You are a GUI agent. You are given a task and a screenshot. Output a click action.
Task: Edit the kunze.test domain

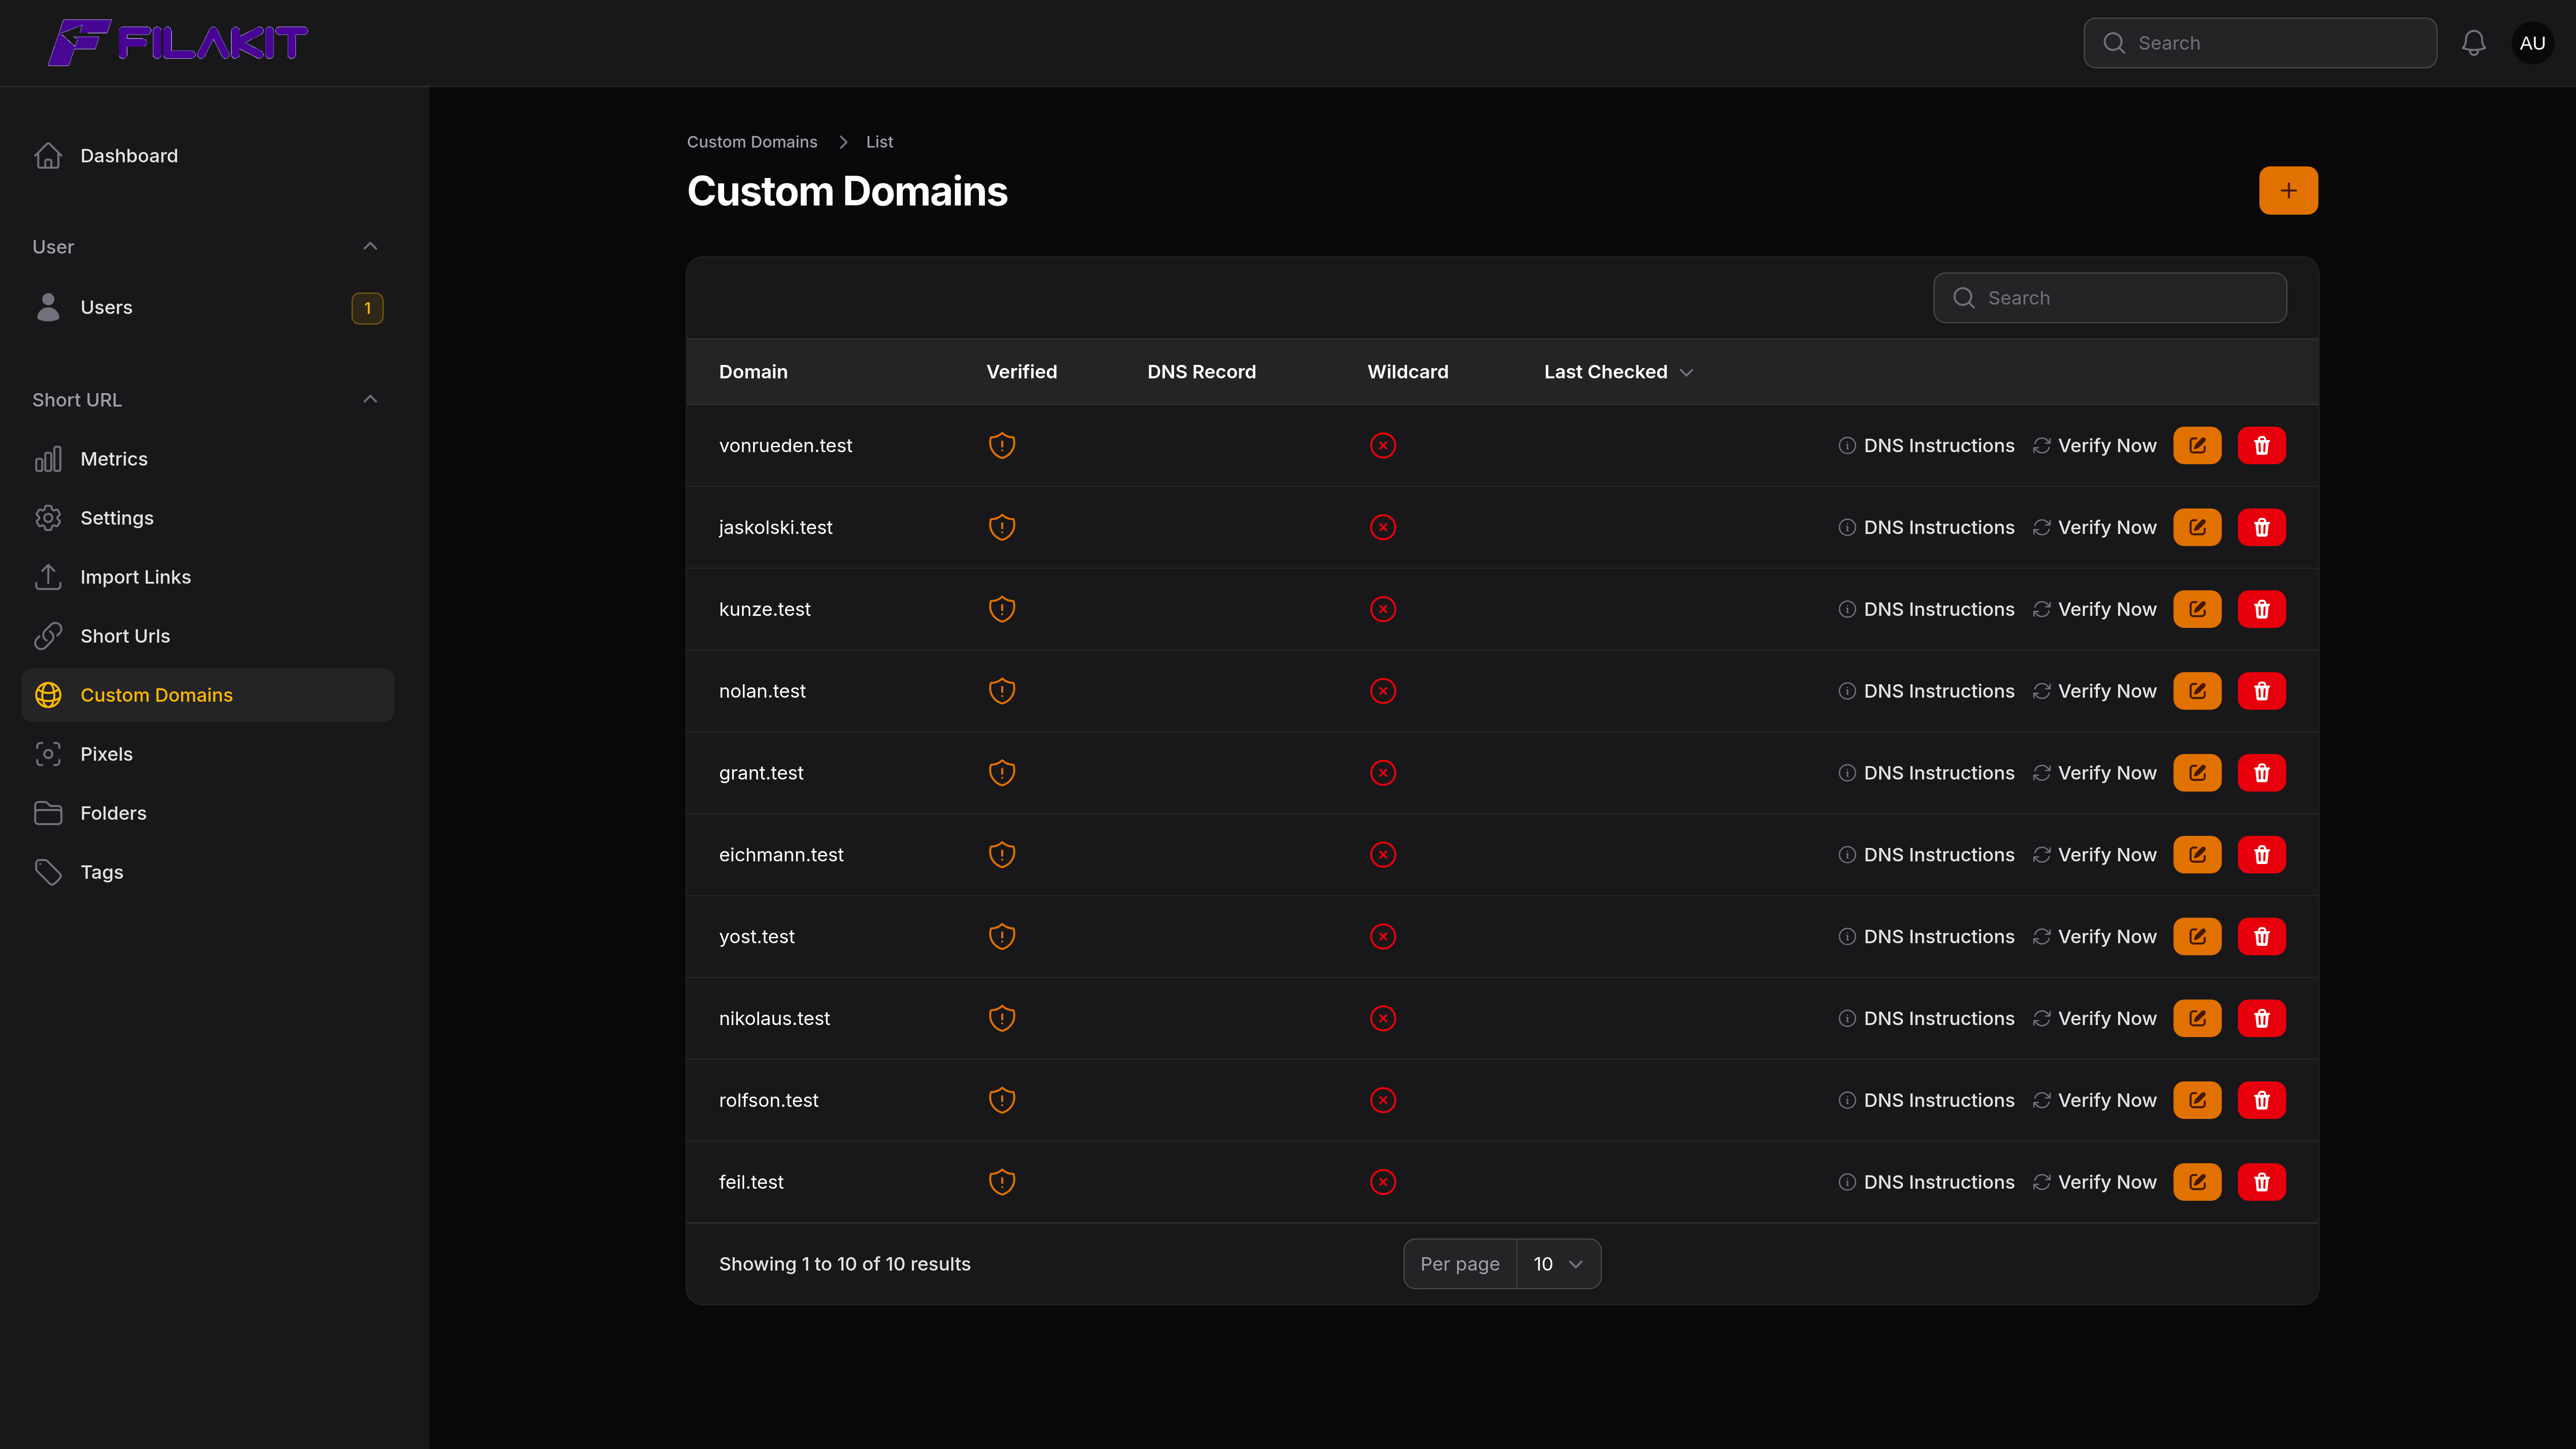[2197, 609]
